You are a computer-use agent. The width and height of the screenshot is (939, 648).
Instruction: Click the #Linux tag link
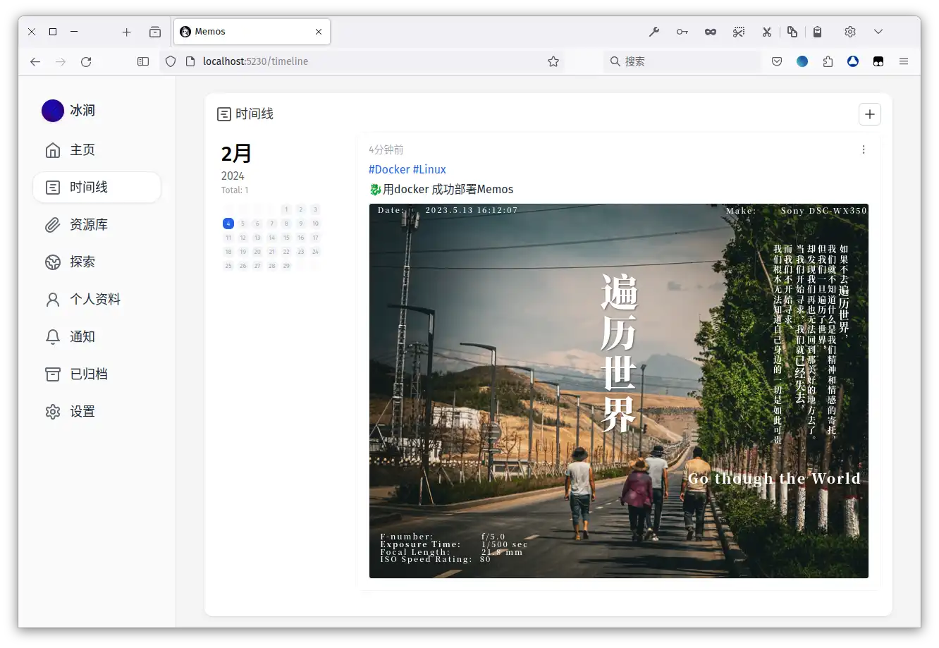429,169
